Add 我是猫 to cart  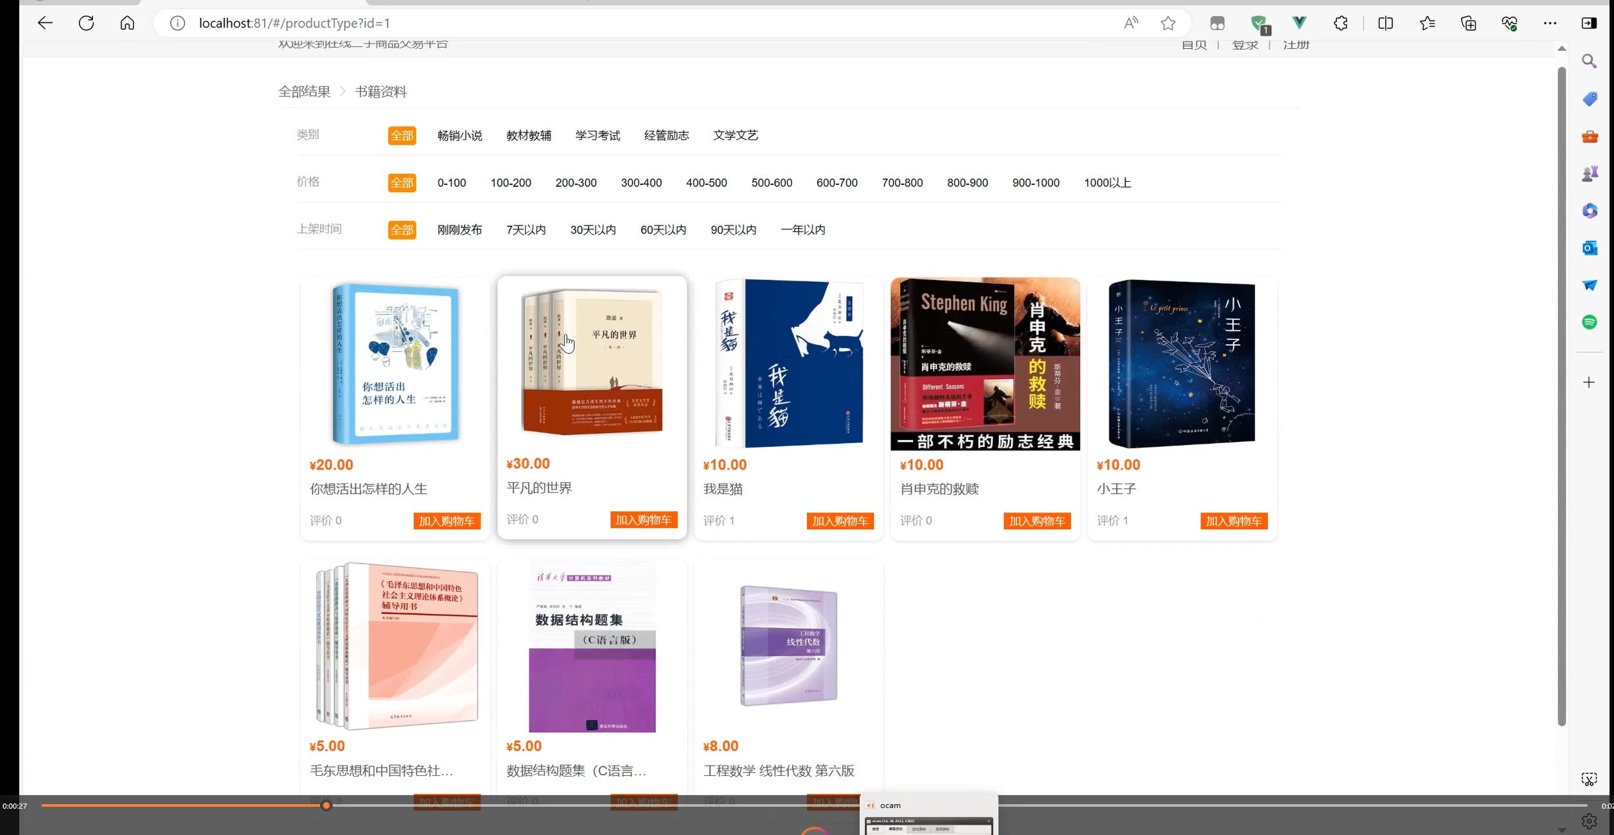(x=840, y=521)
